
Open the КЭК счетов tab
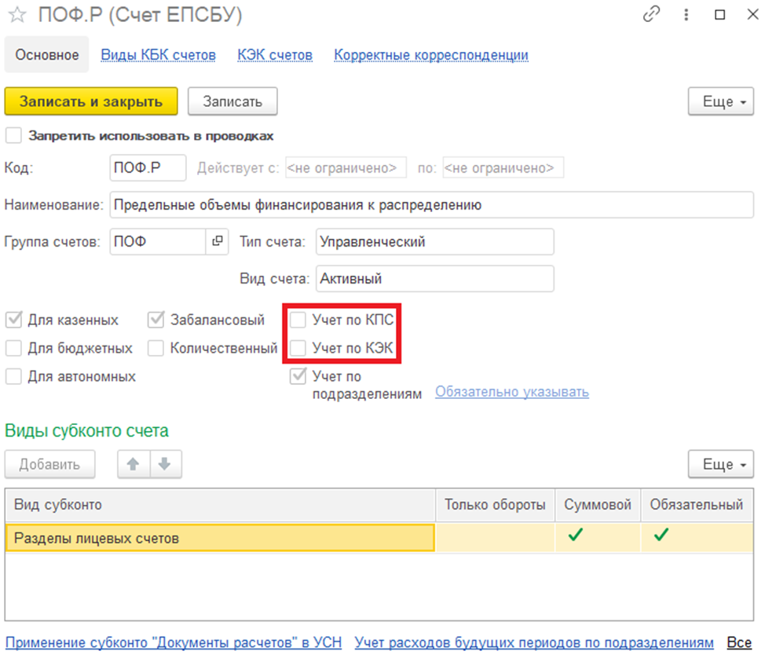pyautogui.click(x=275, y=55)
